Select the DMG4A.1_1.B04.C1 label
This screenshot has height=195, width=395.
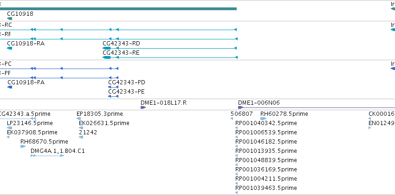coord(58,151)
